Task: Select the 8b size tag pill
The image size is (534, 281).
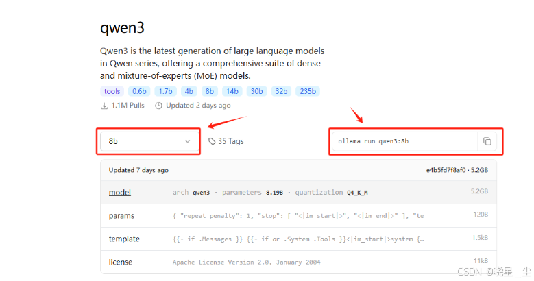Action: (x=210, y=91)
